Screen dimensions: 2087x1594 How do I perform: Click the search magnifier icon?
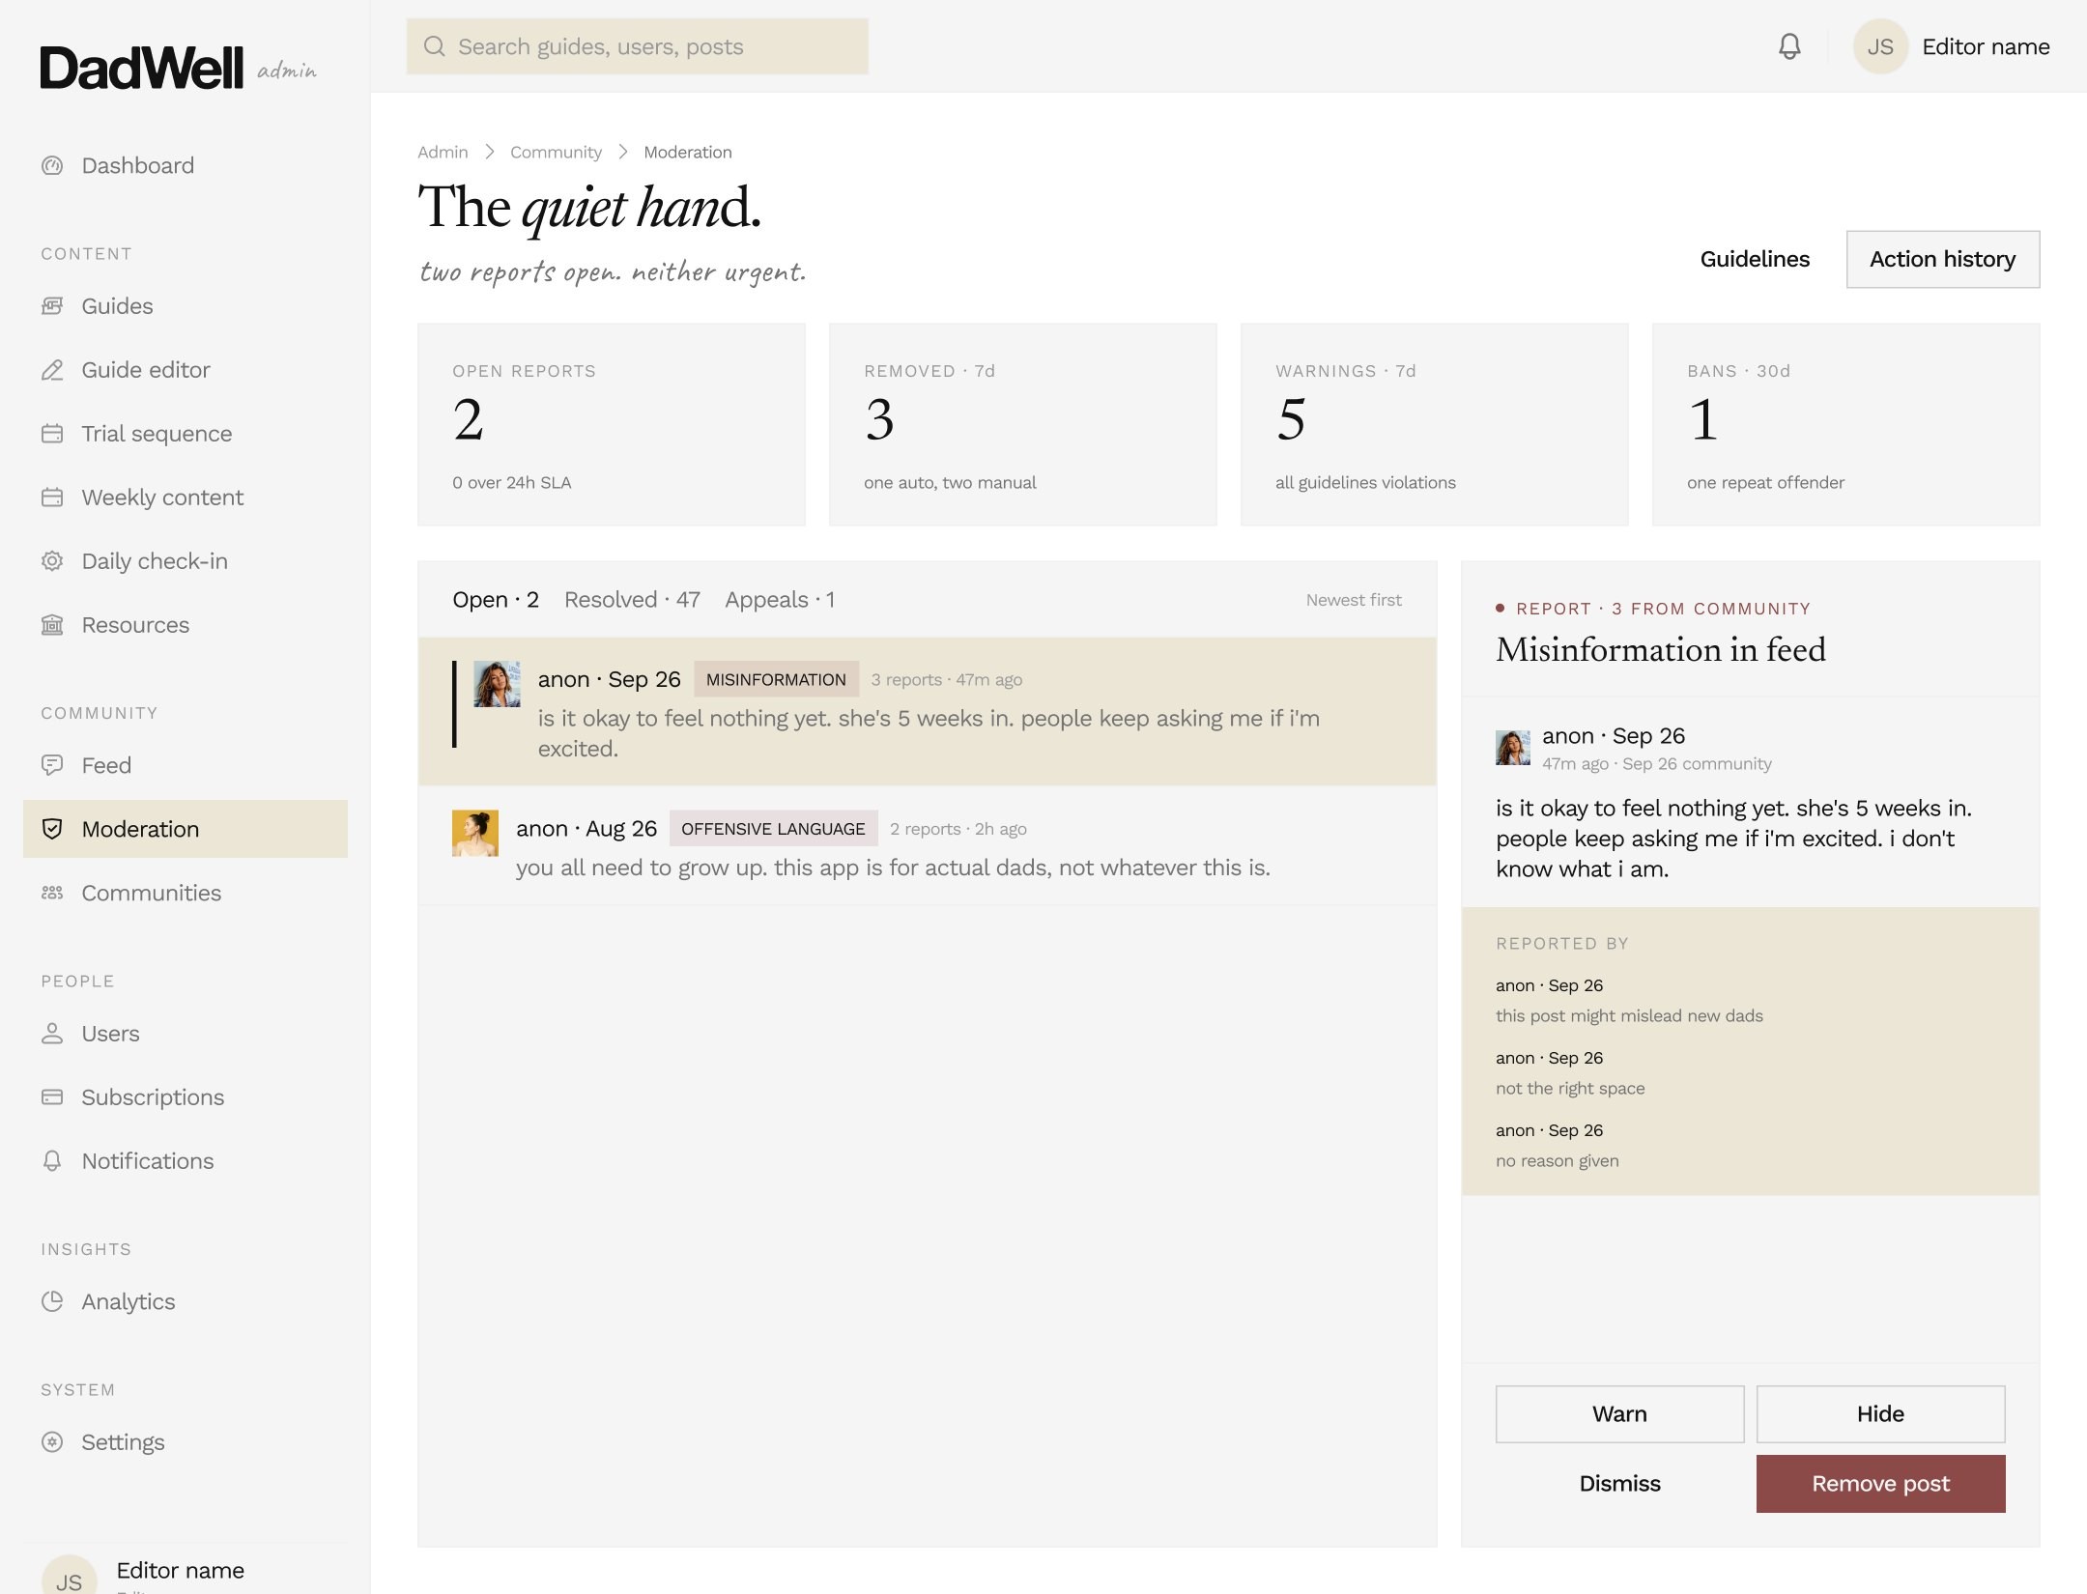click(x=435, y=46)
